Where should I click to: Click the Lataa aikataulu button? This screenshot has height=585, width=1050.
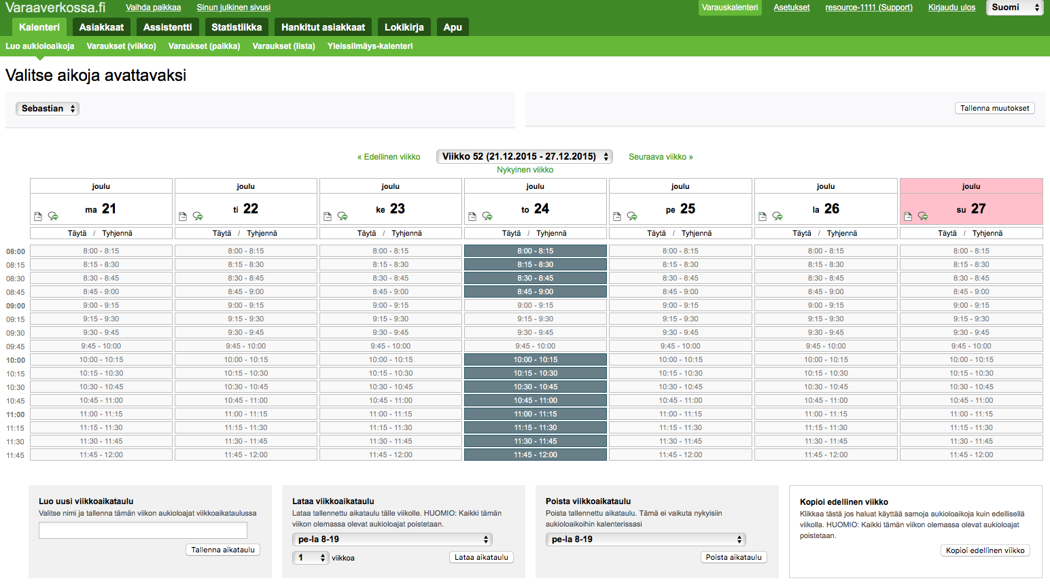tap(481, 557)
